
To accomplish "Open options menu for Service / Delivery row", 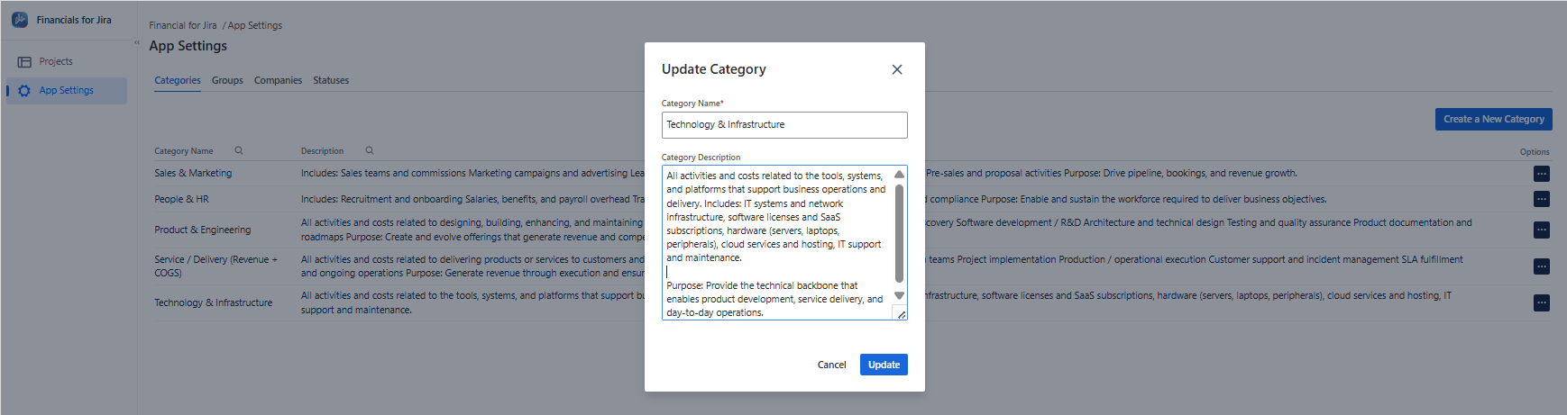I will 1542,266.
